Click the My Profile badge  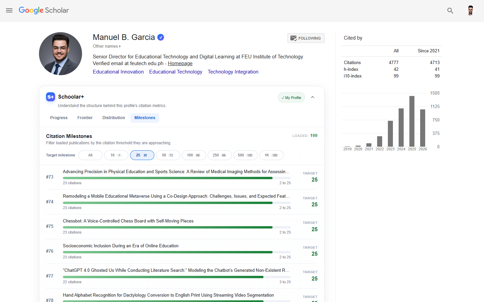[291, 98]
